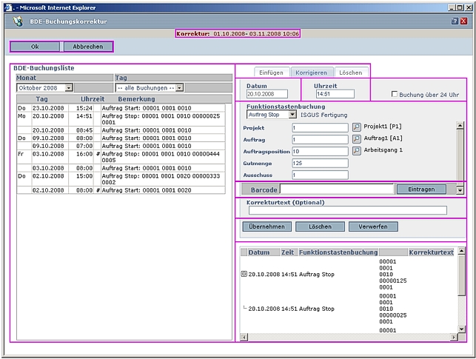Viewport: 476px width, 359px height.
Task: Open the Funktionstastenbuchung dropdown Auftrag Stop
Action: click(x=272, y=115)
